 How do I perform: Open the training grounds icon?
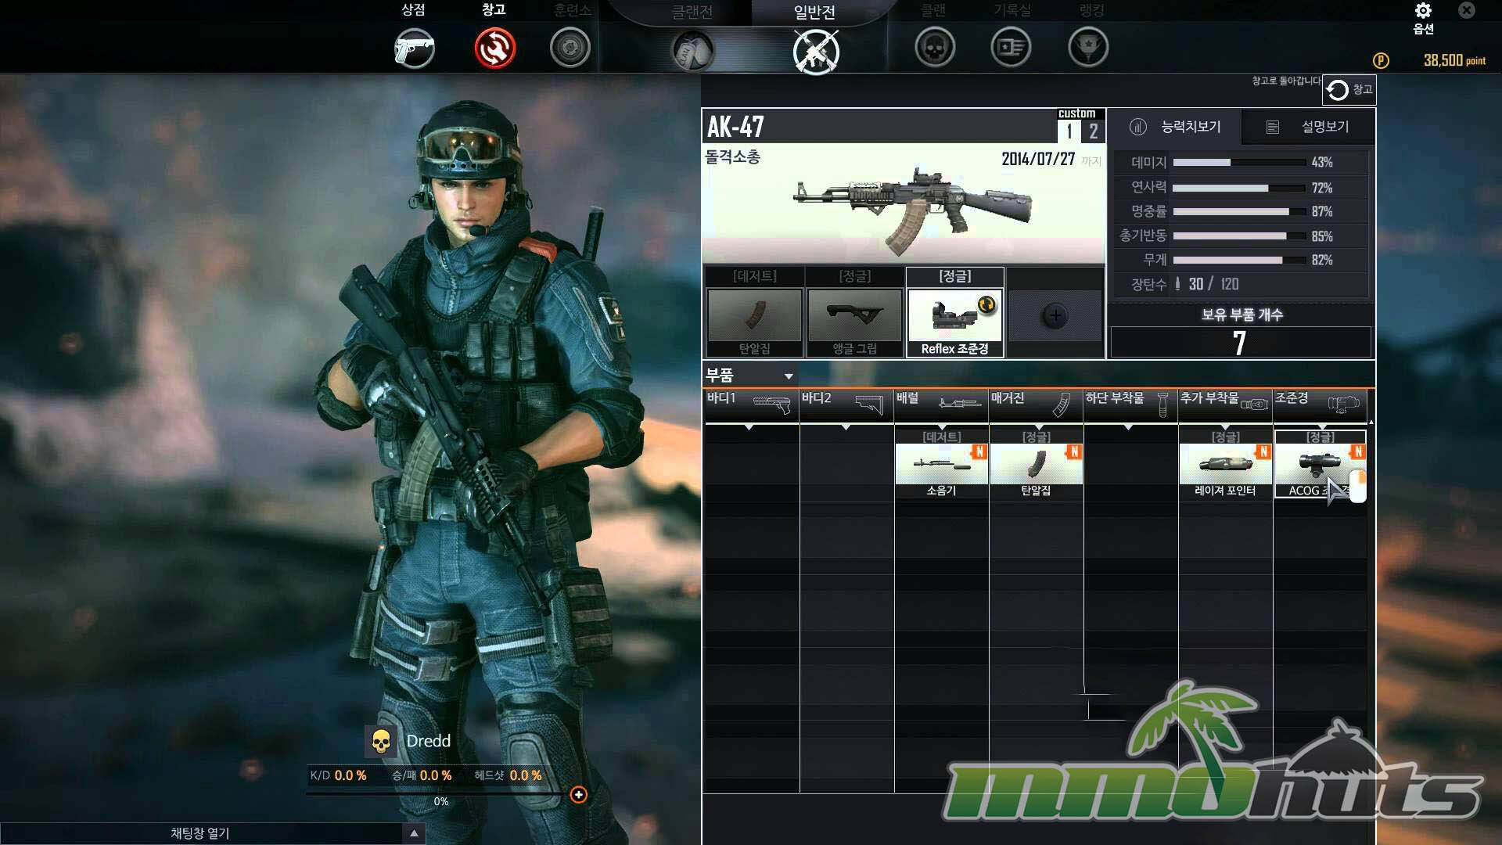pyautogui.click(x=570, y=49)
